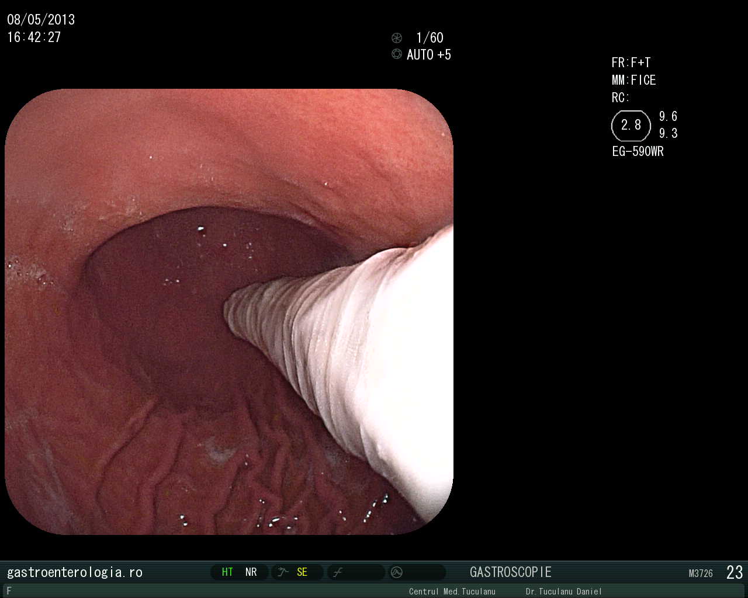Click the iris aperture icon beside AUTO +5
The image size is (748, 598).
click(x=397, y=54)
